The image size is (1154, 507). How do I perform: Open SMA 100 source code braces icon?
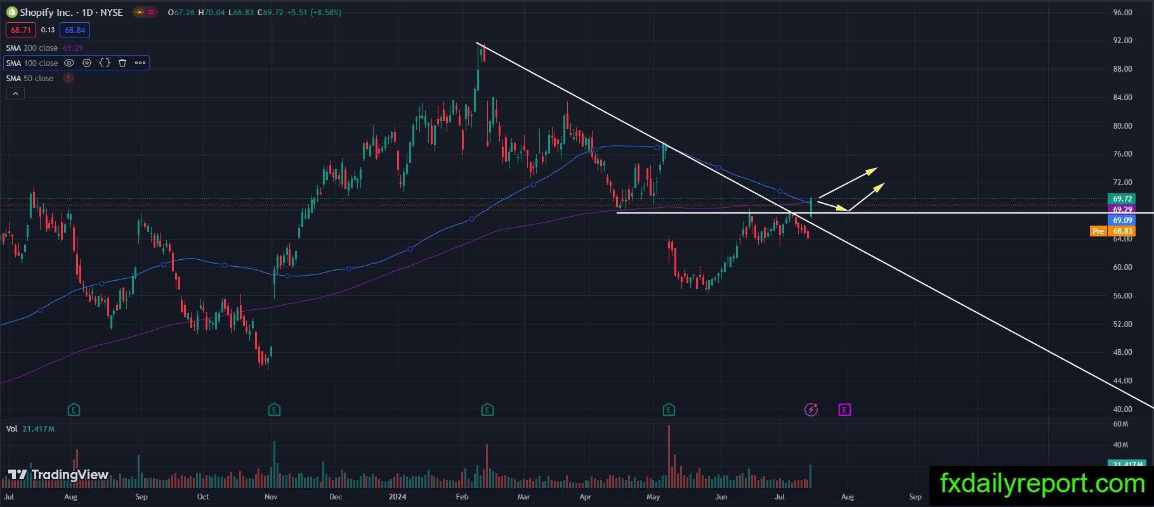(x=105, y=63)
